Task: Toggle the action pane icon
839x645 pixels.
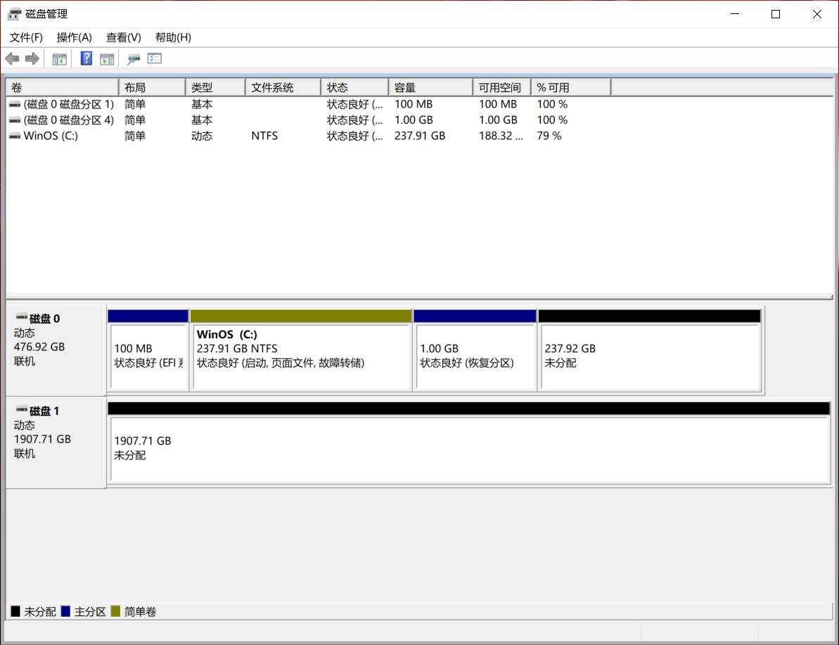Action: [x=107, y=58]
